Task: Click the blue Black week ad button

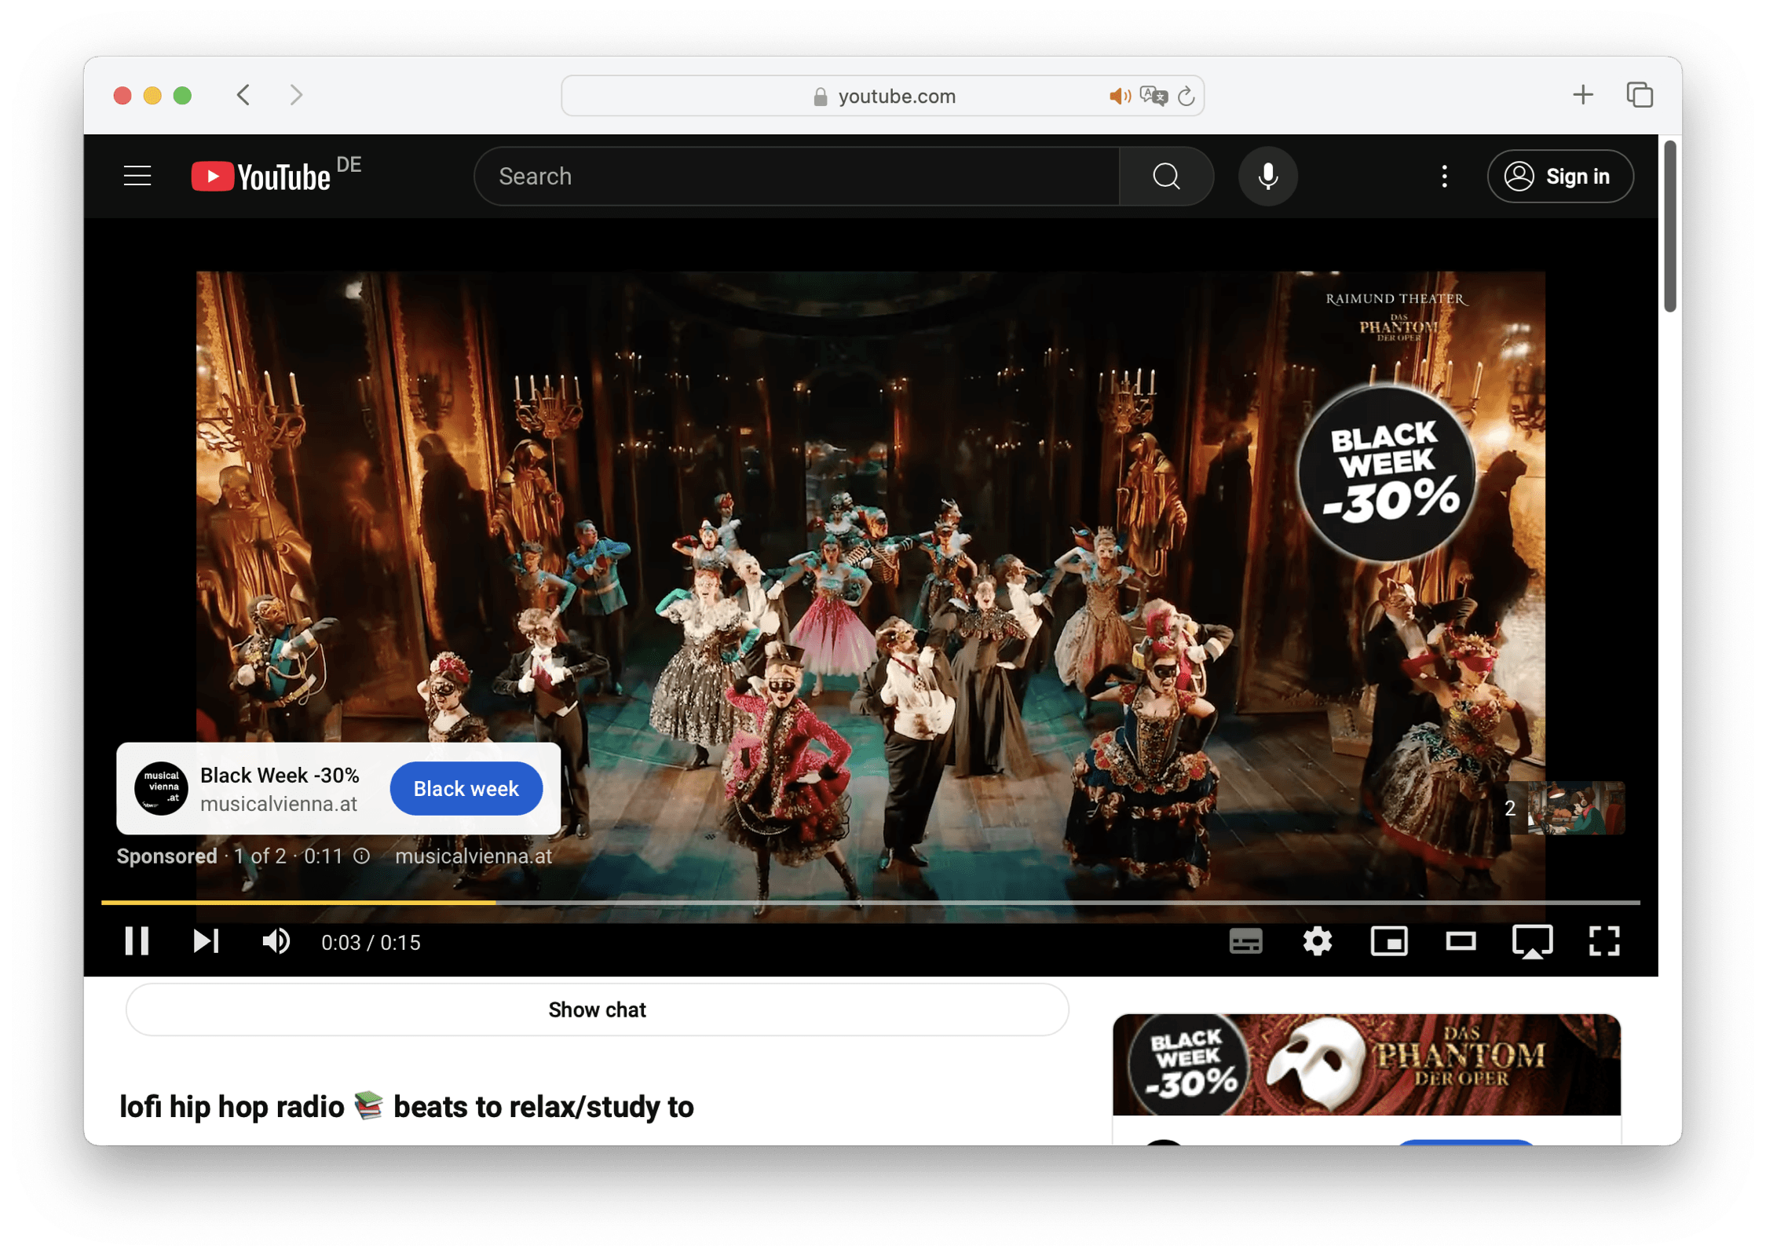Action: click(466, 788)
